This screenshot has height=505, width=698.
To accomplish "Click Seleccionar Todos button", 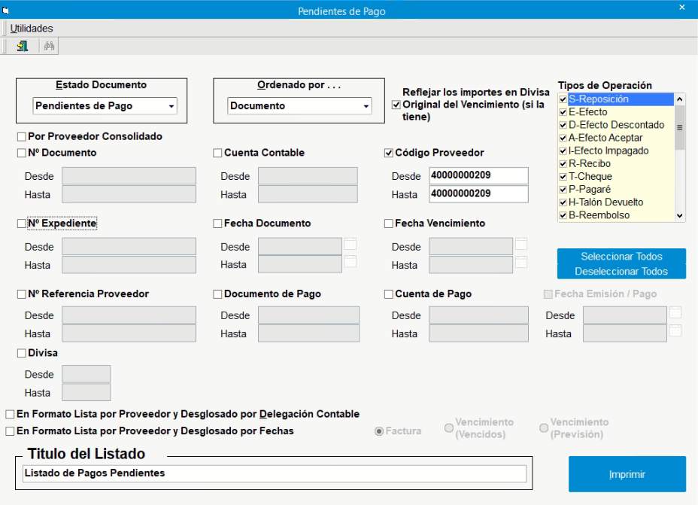I will [x=621, y=257].
